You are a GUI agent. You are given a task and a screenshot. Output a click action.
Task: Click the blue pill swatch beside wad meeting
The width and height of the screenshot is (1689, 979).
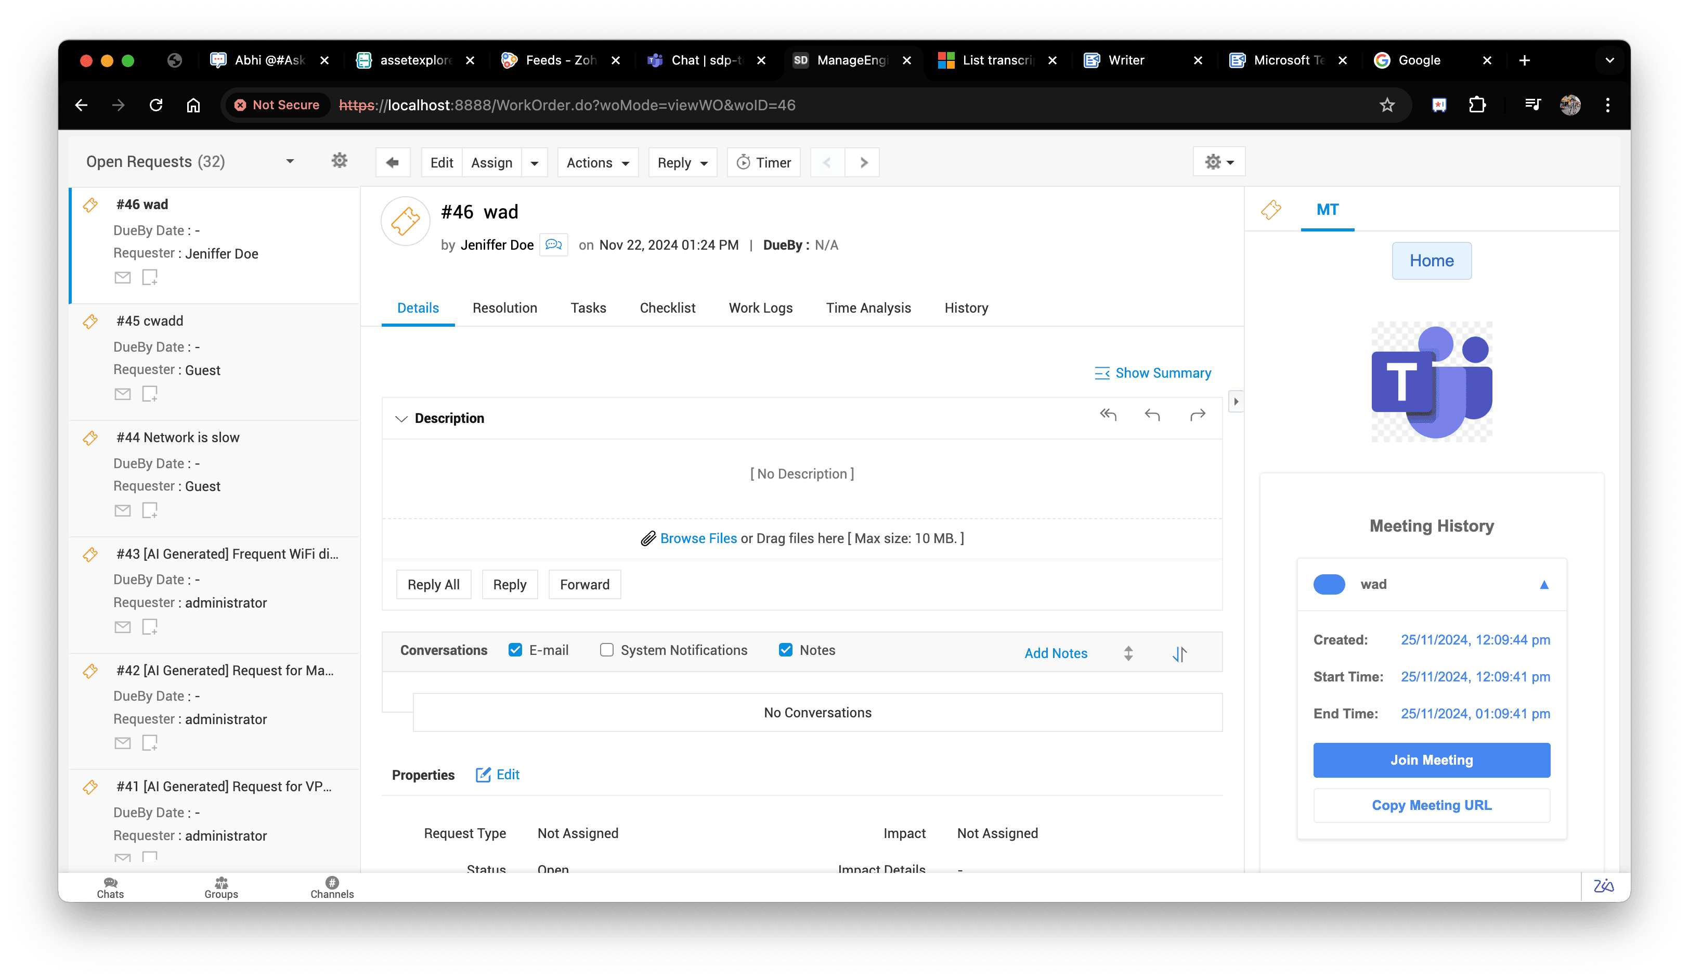pyautogui.click(x=1329, y=584)
